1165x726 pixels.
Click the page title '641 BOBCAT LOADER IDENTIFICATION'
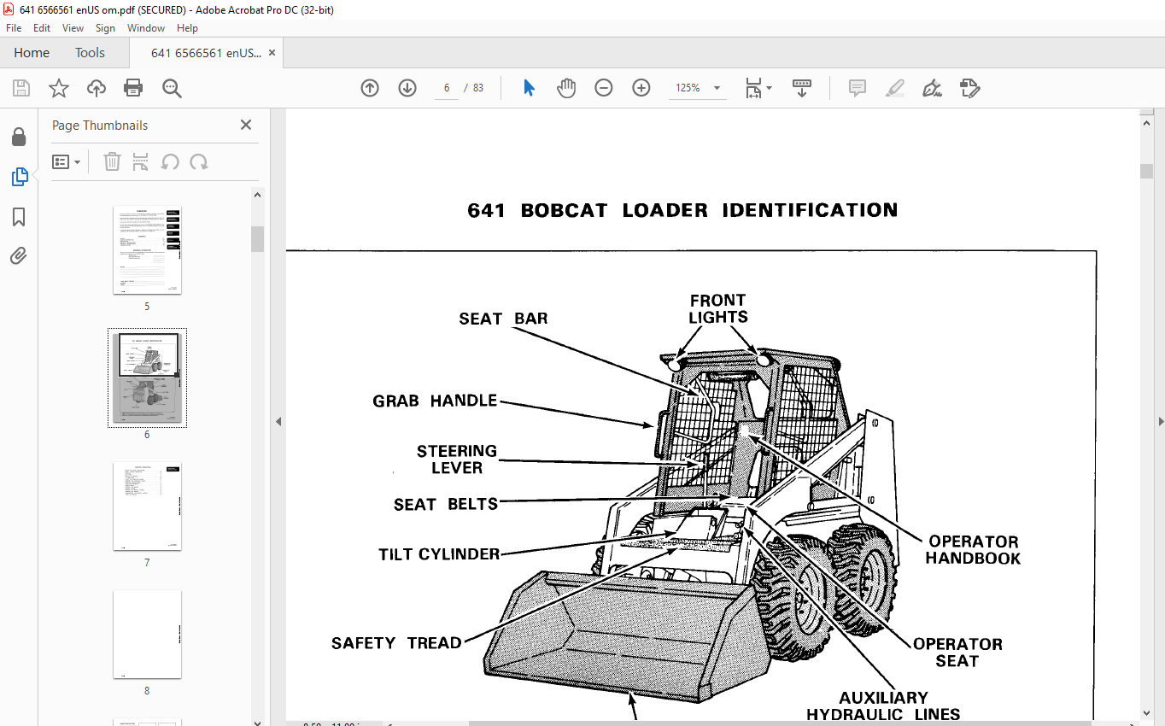(682, 210)
